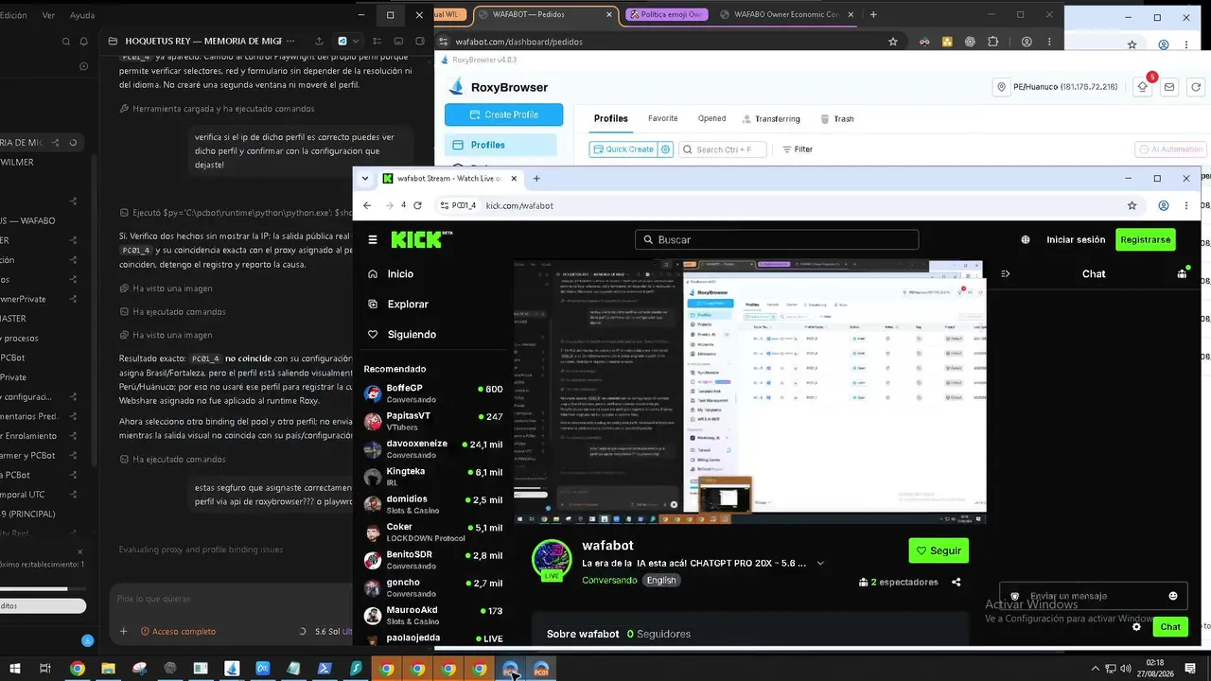Screen dimensions: 1211x681
Task: Open the Ayuda menu
Action: [82, 15]
